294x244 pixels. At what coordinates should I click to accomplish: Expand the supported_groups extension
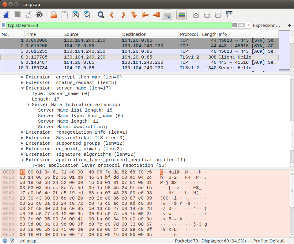pos(22,143)
